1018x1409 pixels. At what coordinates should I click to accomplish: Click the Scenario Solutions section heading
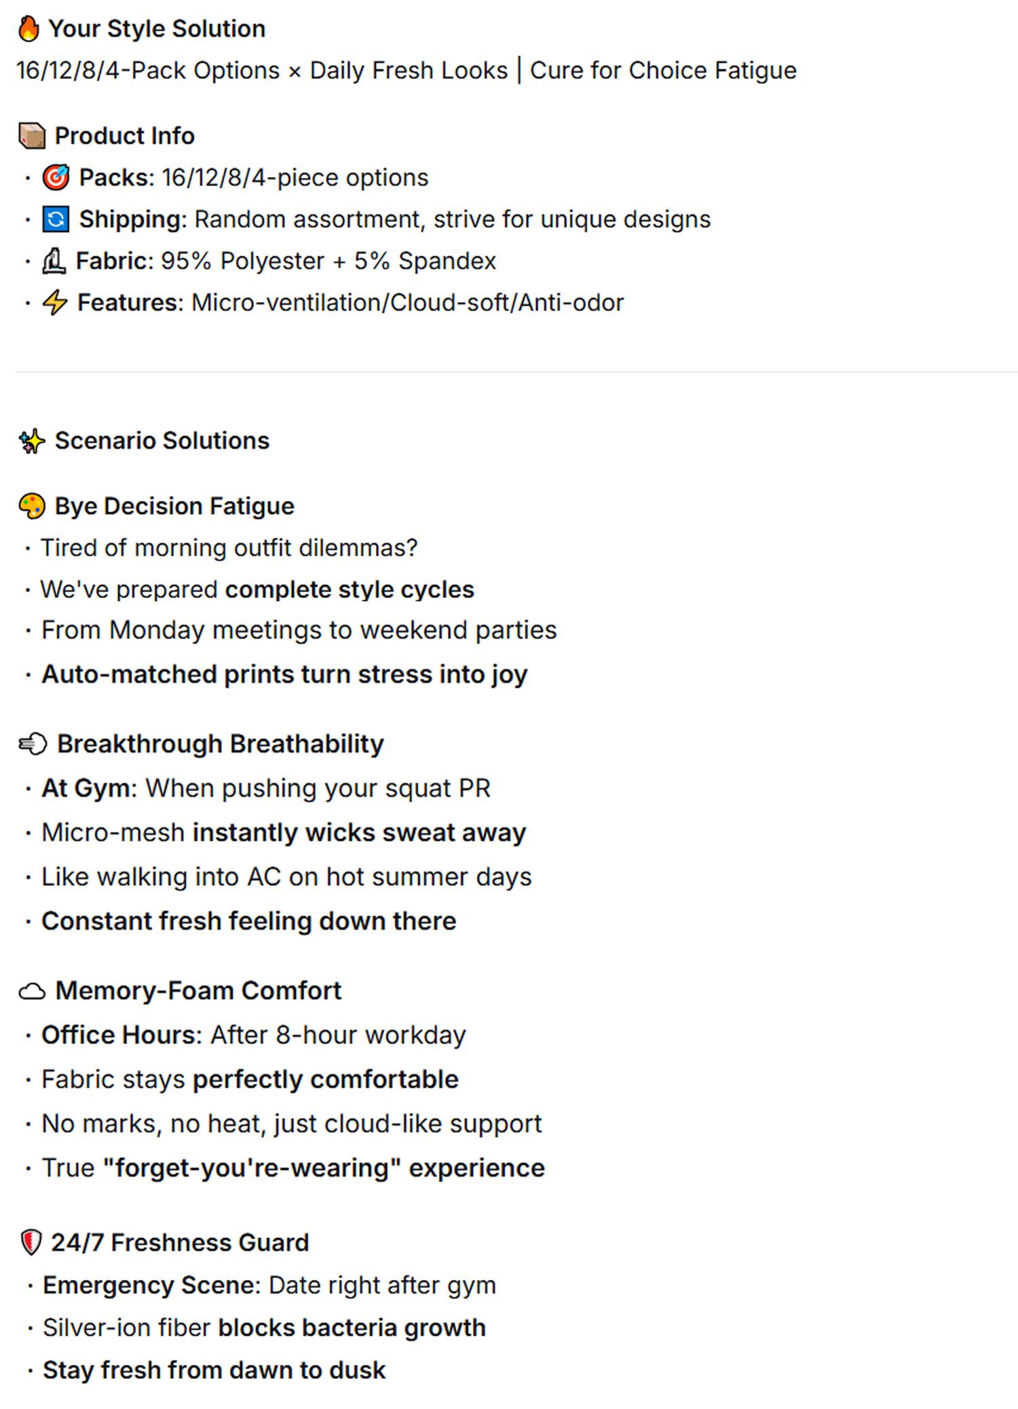pyautogui.click(x=162, y=441)
